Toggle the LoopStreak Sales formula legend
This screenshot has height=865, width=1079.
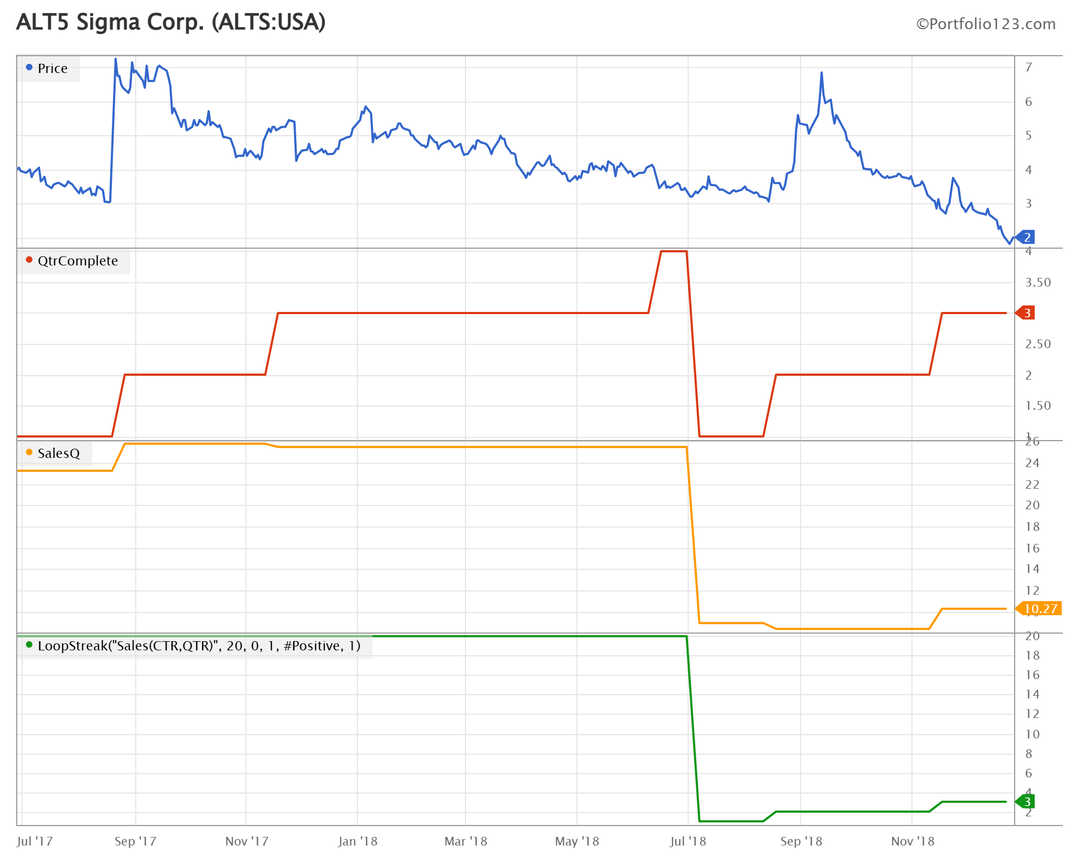click(x=199, y=646)
